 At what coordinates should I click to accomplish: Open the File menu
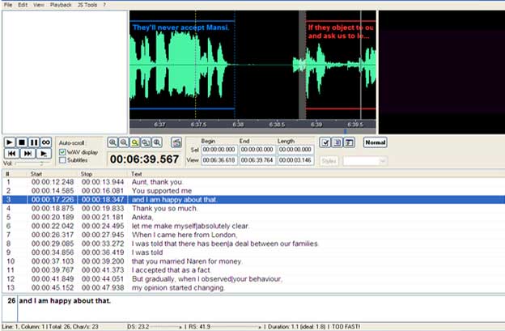tap(8, 5)
